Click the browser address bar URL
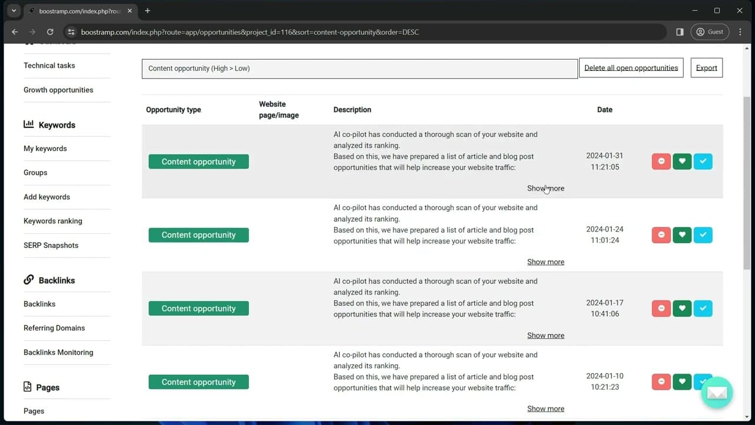The width and height of the screenshot is (755, 425). [x=250, y=32]
